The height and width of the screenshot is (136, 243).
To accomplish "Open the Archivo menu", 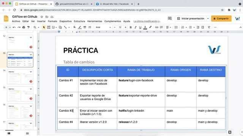I will [16, 21].
